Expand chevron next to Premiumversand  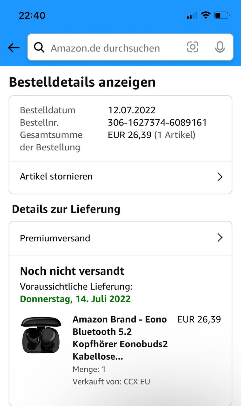220,238
